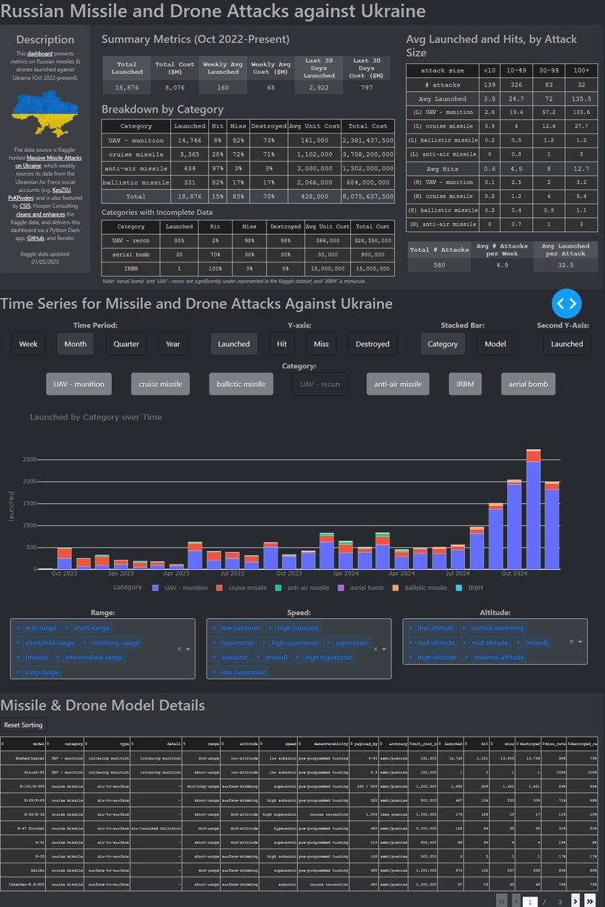The width and height of the screenshot is (605, 907).
Task: Switch the stacked bar to Model
Action: coord(495,344)
